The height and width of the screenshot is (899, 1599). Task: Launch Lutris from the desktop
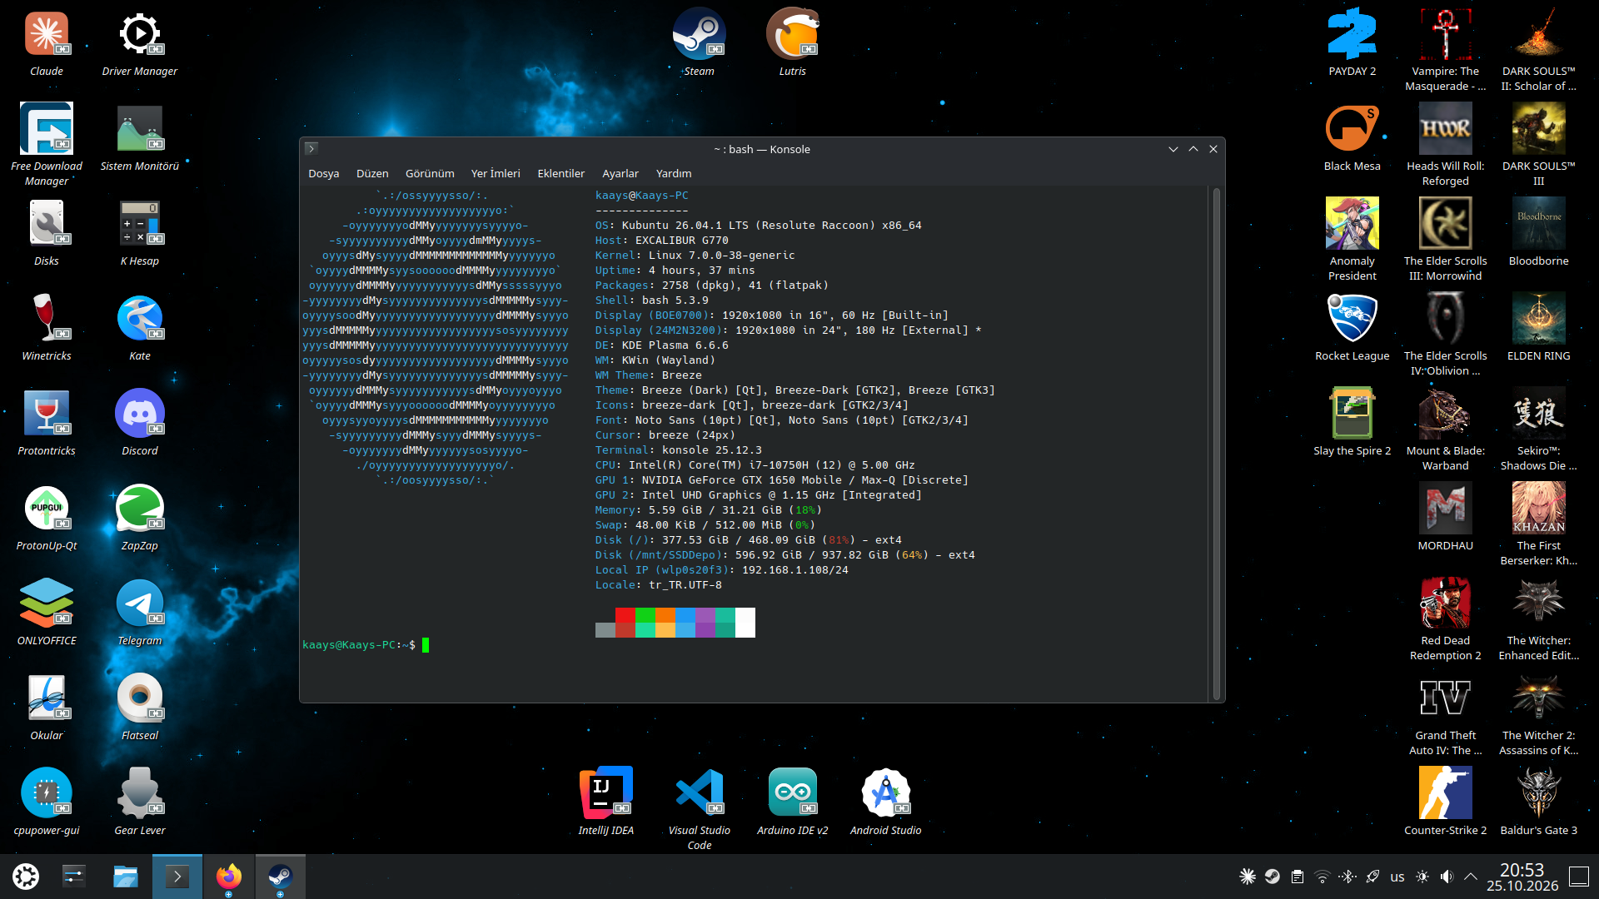[x=792, y=35]
